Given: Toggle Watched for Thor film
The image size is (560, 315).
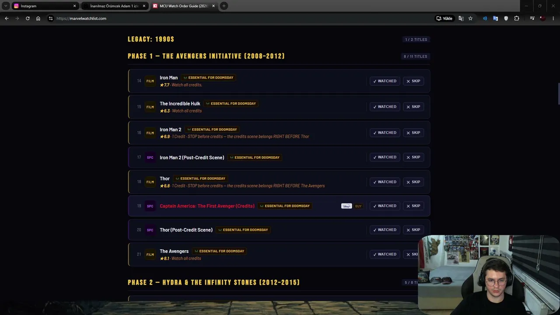Looking at the screenshot, I should click(385, 182).
